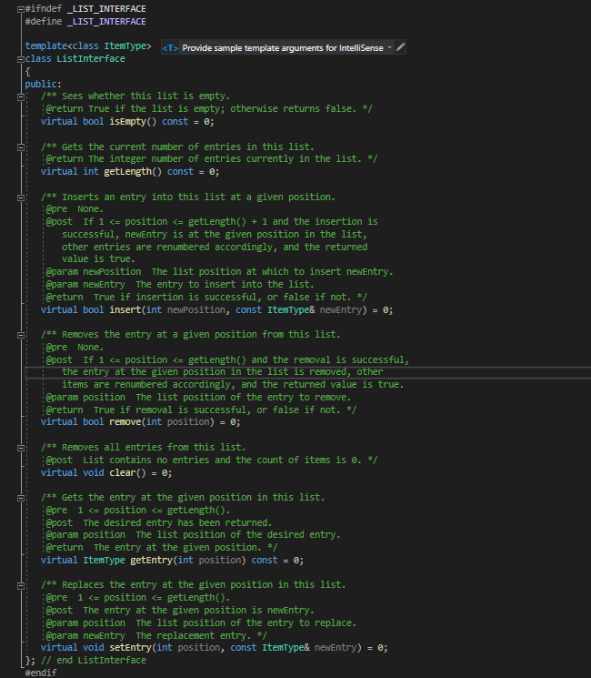
Task: Click '@post List contains no entries' comment
Action: [x=212, y=460]
